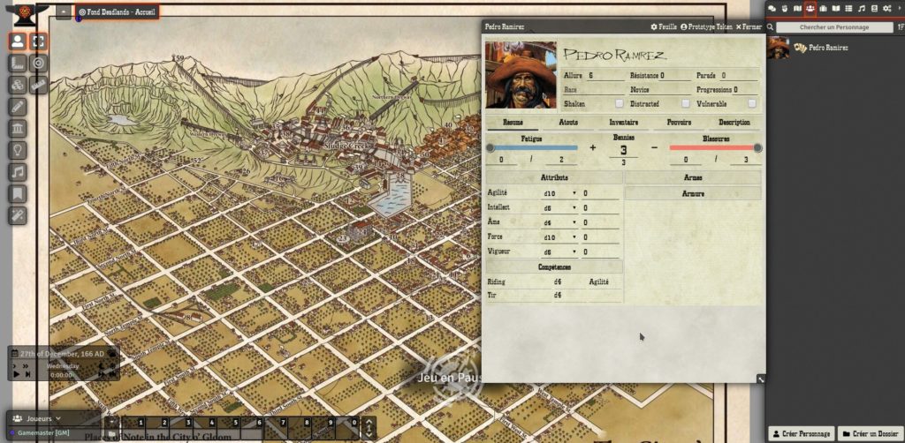
Task: Open the Actors directory sidebar tab
Action: click(810, 8)
